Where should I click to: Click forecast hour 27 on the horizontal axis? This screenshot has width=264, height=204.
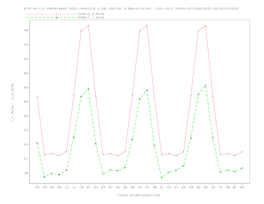coord(103,187)
